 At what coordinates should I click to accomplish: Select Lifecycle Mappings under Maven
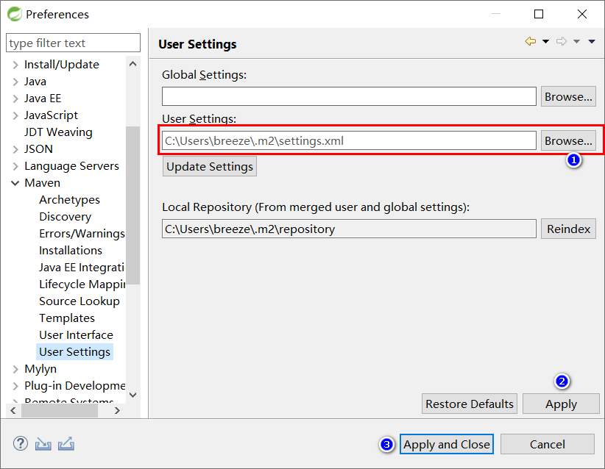tap(82, 284)
